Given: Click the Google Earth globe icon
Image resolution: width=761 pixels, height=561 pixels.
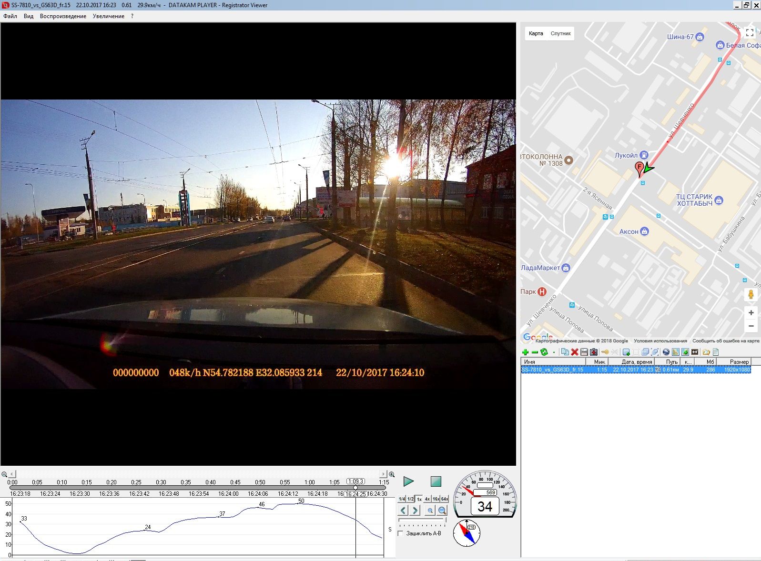Looking at the screenshot, I should click(666, 352).
